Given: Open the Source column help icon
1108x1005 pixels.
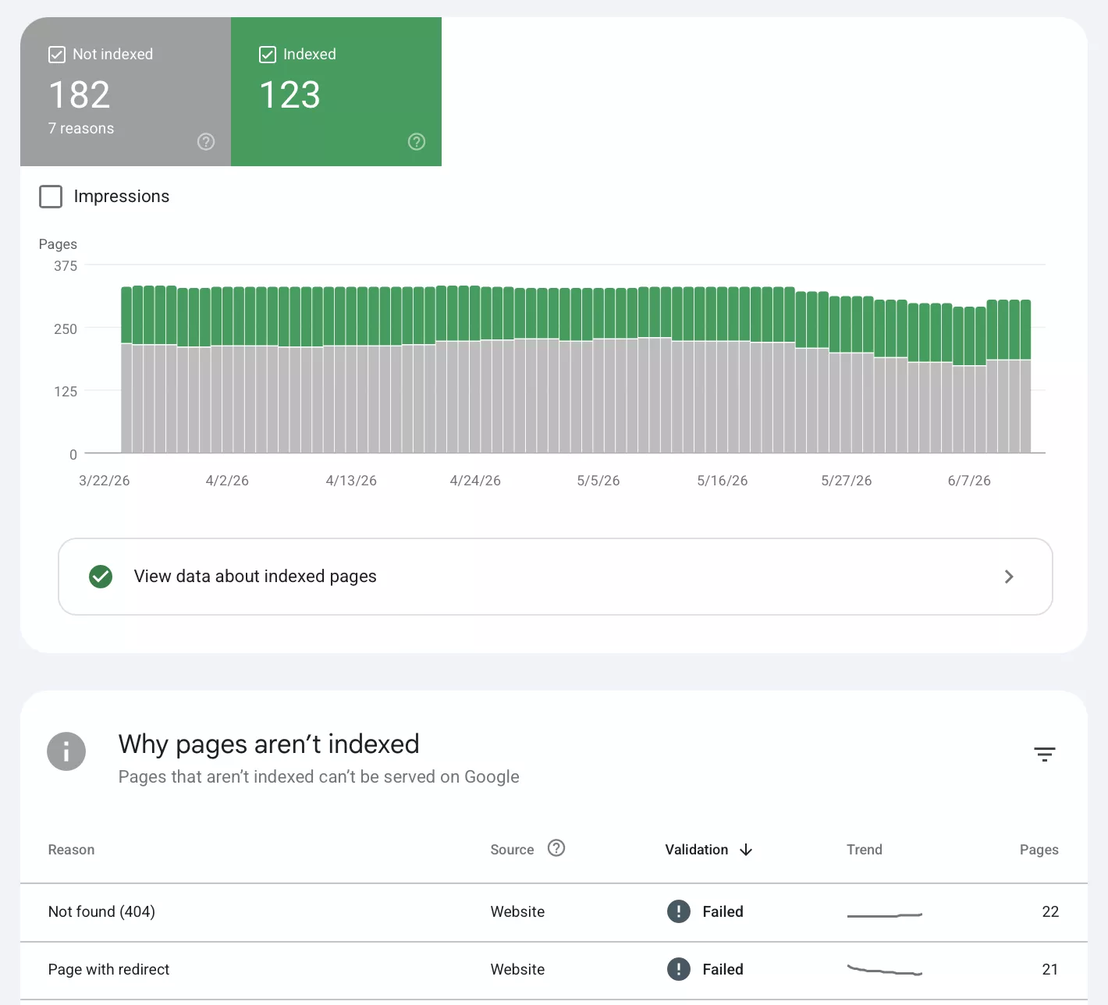Looking at the screenshot, I should point(556,848).
